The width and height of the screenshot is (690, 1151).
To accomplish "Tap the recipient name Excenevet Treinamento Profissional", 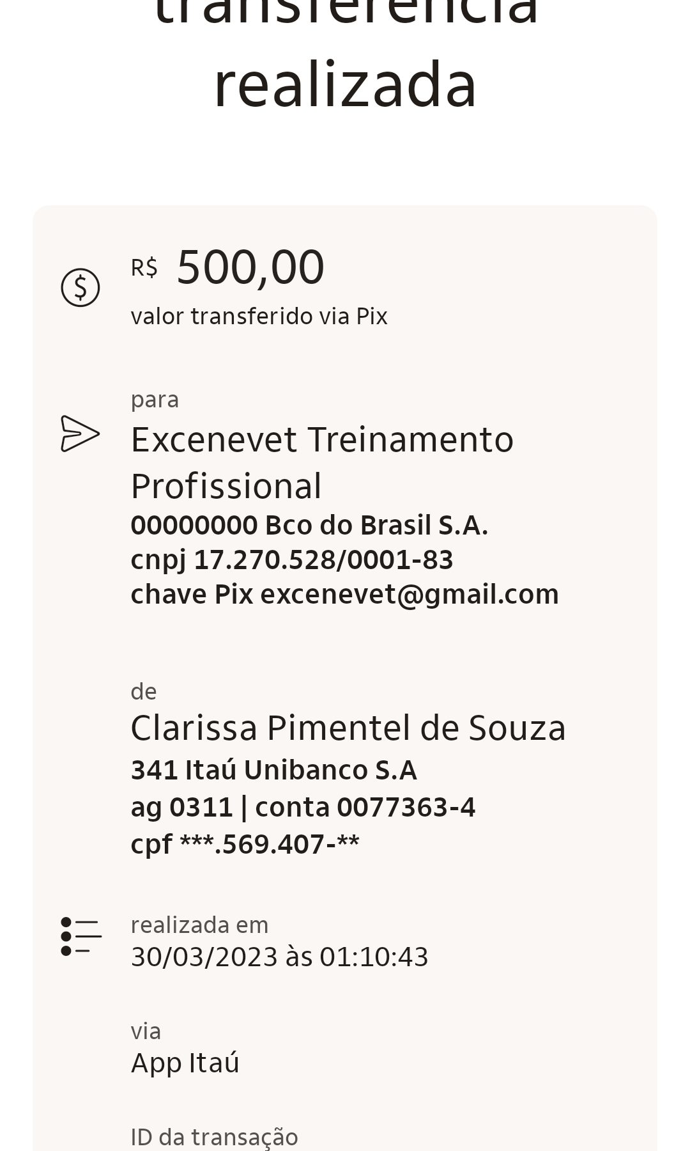I will tap(322, 462).
